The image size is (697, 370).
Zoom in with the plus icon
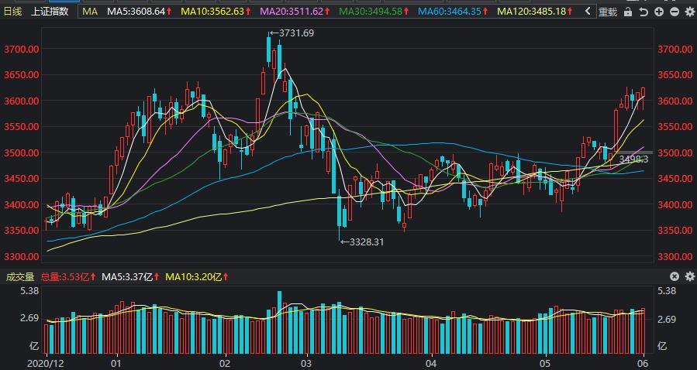pos(659,12)
